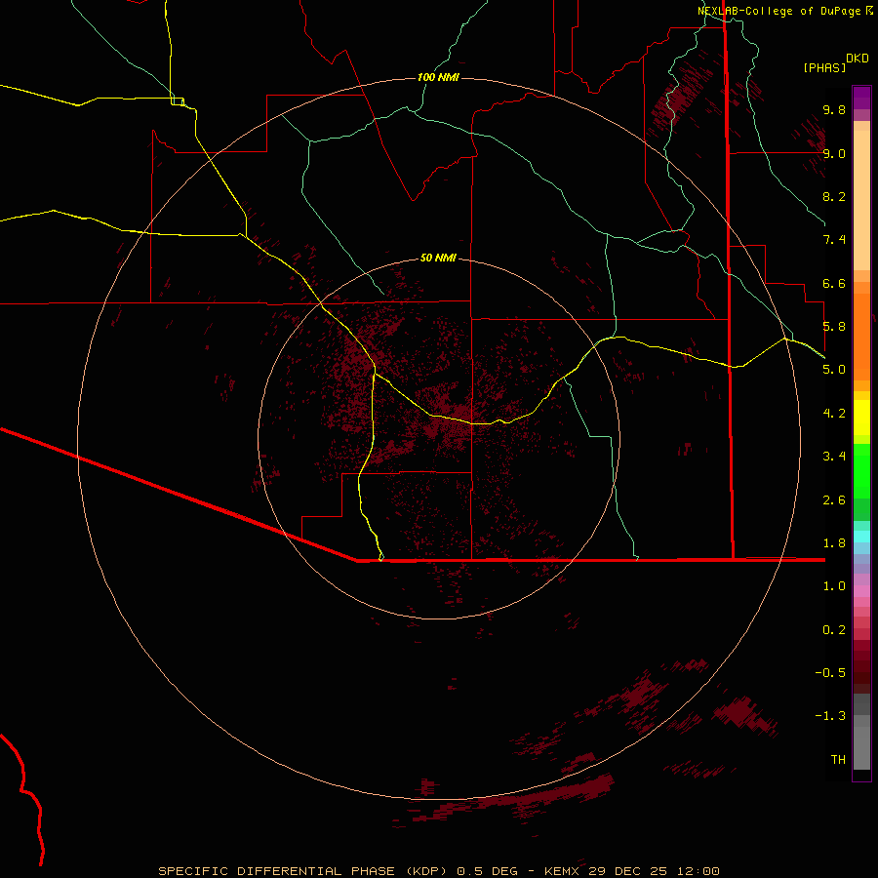Click the 1.8 value on color scale

834,543
